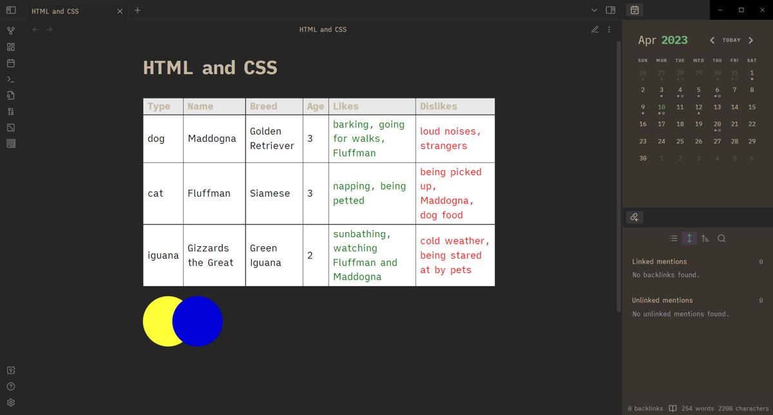Viewport: 773px width, 415px height.
Task: Collapse the left sidebar
Action: tap(11, 10)
